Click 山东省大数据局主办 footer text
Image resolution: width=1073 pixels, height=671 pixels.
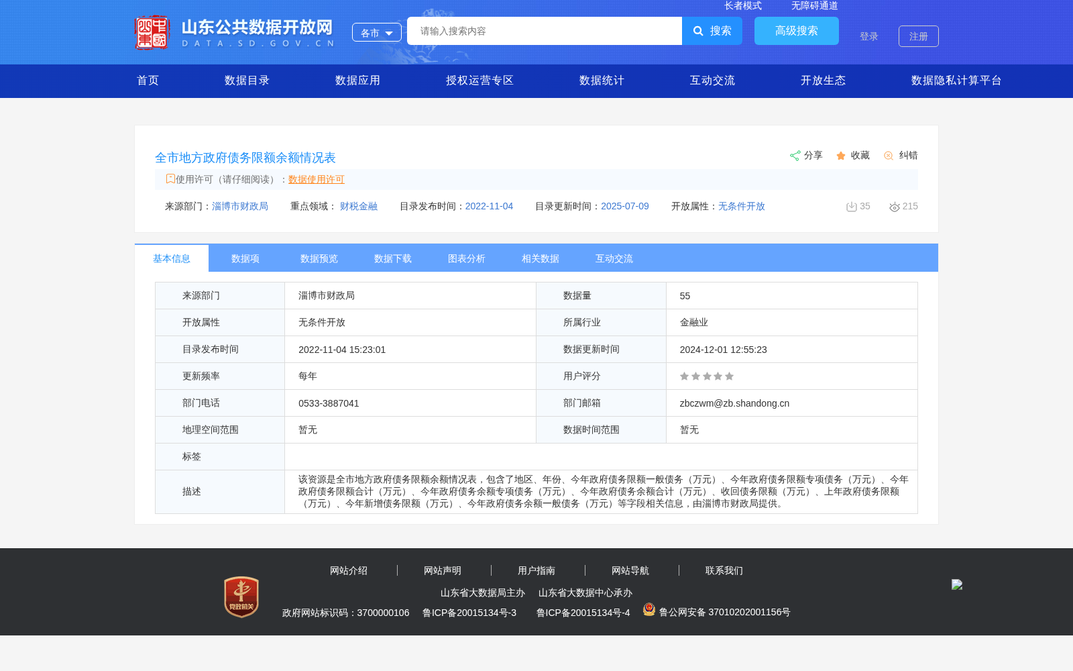coord(483,592)
